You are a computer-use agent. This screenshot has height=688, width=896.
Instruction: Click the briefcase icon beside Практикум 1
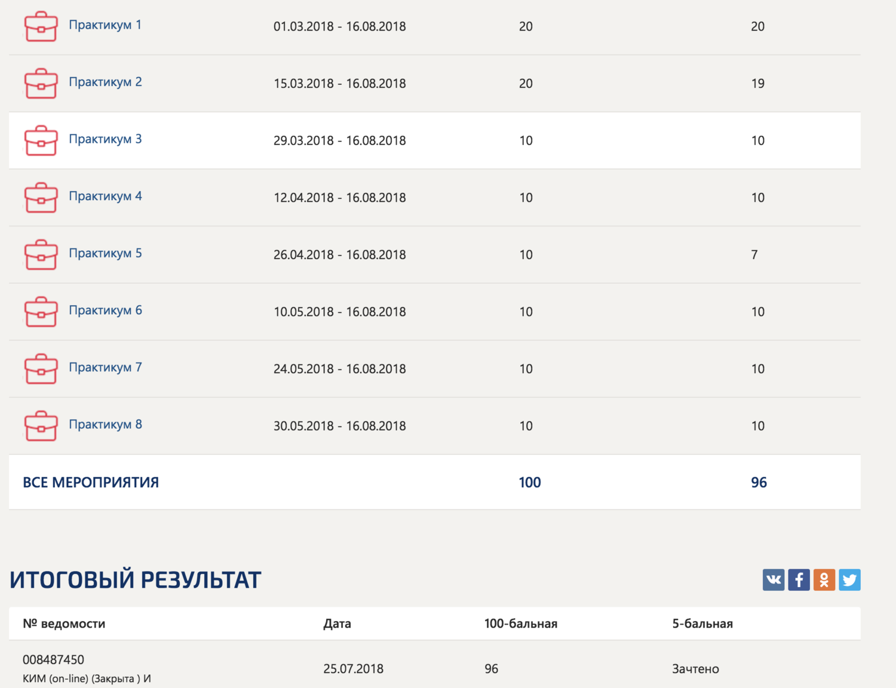41,27
